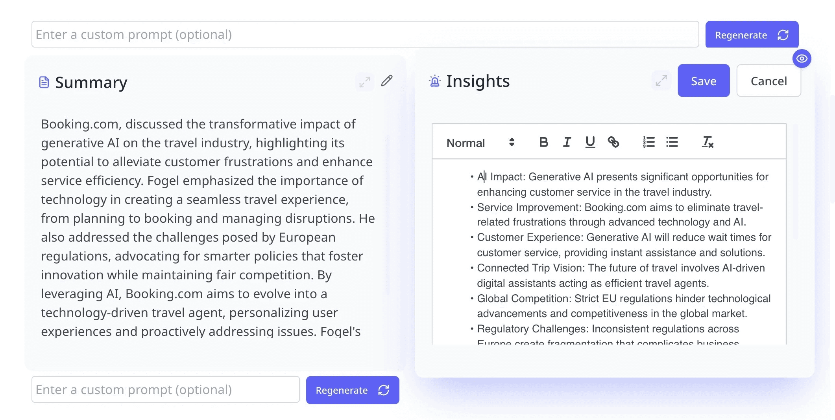Focus the top custom prompt input field
The image size is (835, 420).
click(365, 35)
